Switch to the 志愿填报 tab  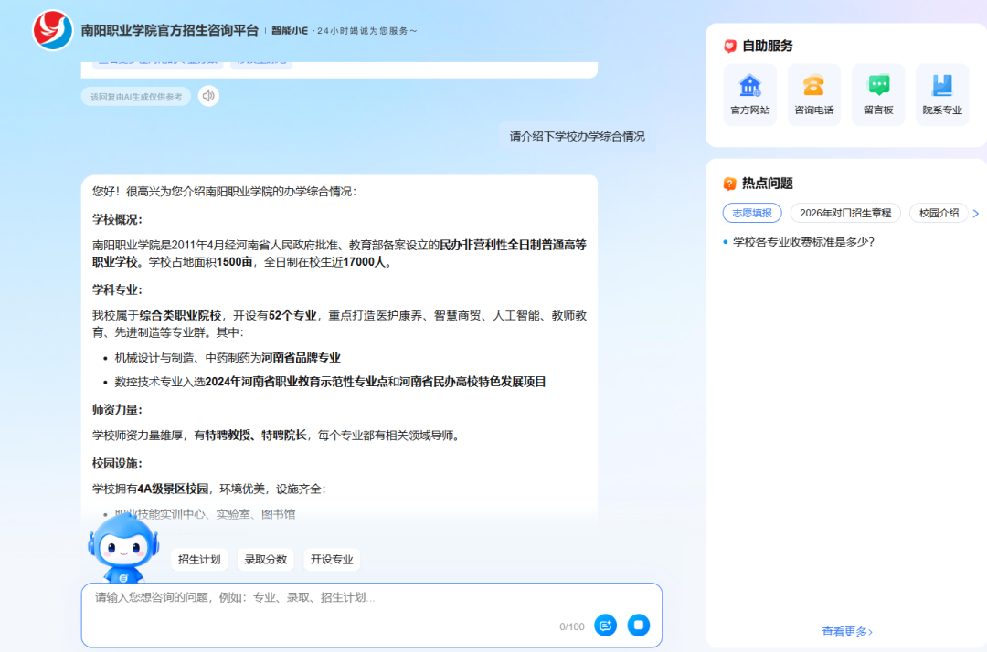751,213
